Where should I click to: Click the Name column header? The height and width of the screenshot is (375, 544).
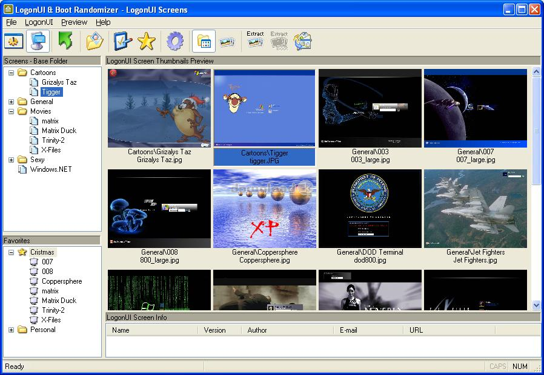point(152,330)
